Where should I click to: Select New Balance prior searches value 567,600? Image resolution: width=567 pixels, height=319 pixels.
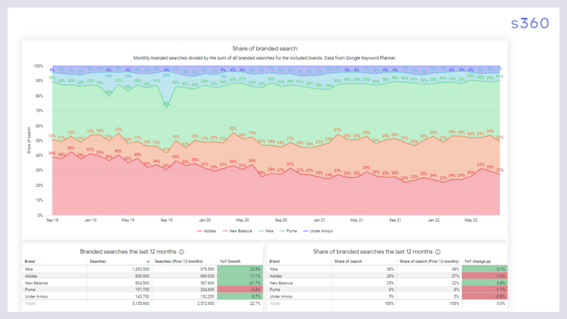[207, 283]
